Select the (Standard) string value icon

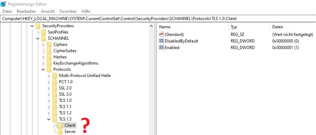(161, 35)
